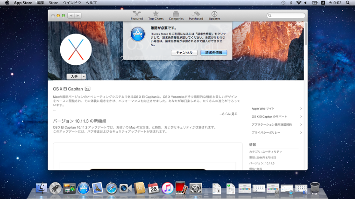Open the Apple Web サイト link
The width and height of the screenshot is (355, 199).
tap(263, 109)
